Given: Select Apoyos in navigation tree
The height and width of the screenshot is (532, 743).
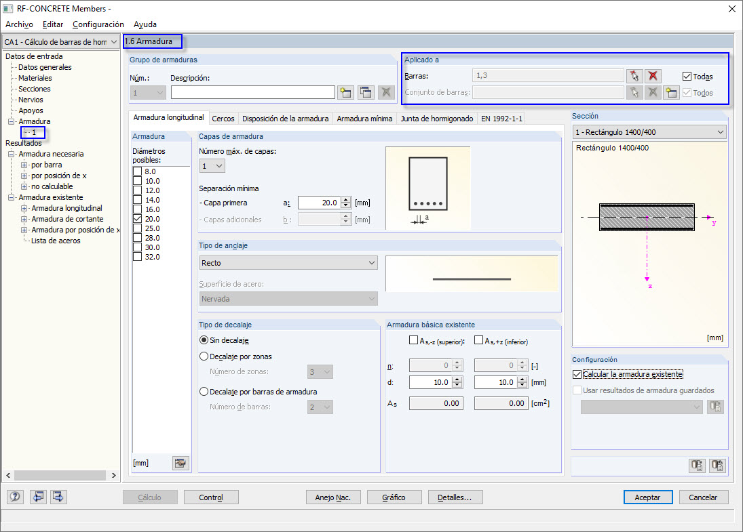Looking at the screenshot, I should point(31,110).
